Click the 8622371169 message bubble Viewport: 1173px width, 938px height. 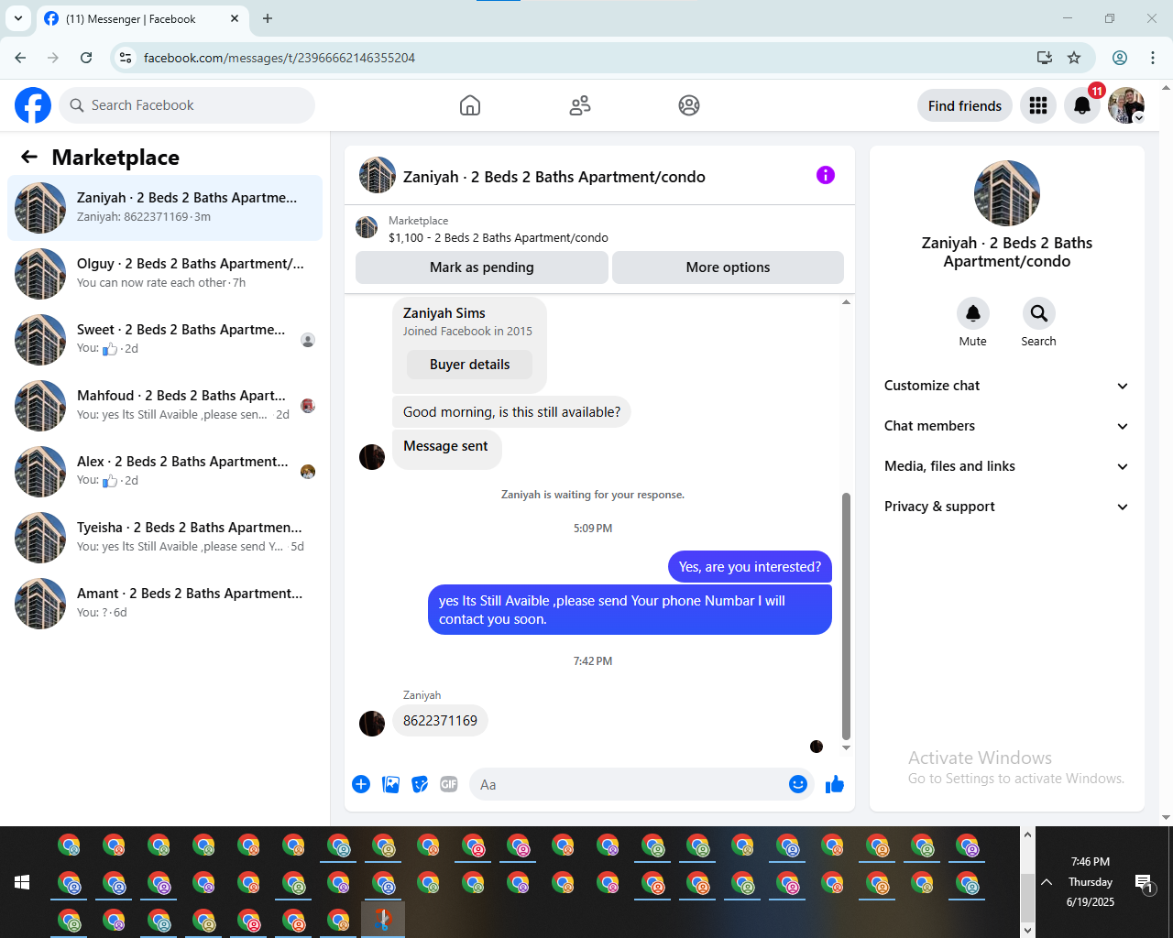click(x=440, y=721)
